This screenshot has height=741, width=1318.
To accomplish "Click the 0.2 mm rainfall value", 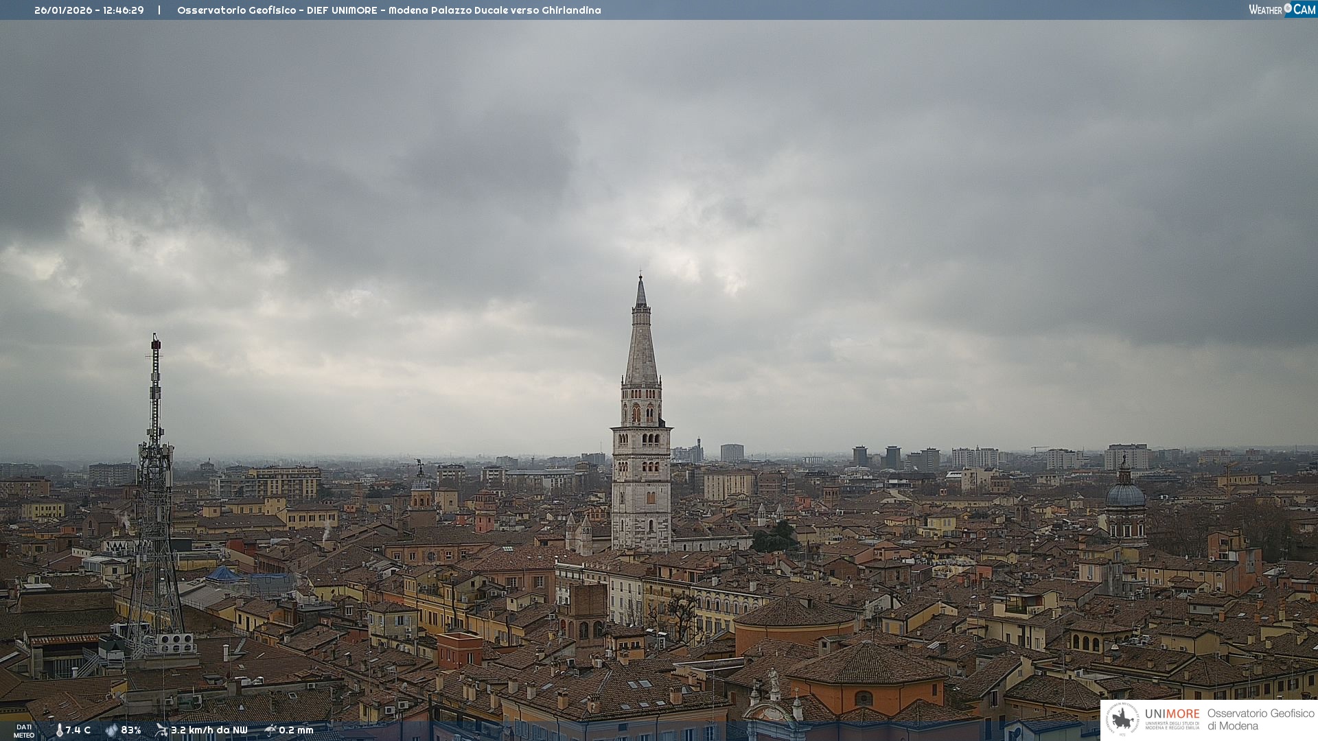I will click(x=296, y=730).
